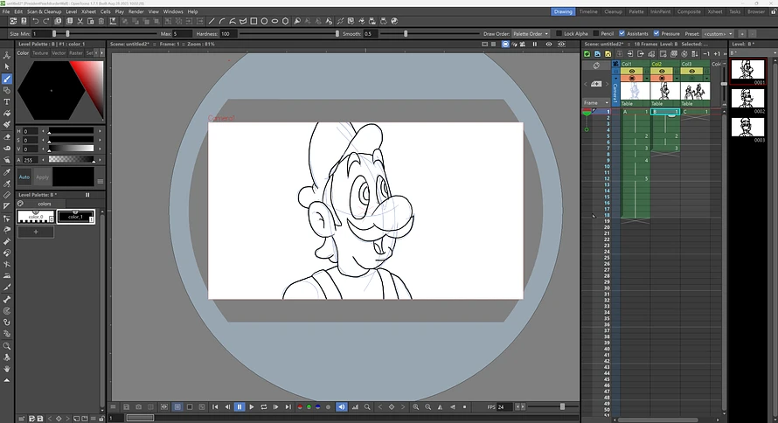This screenshot has height=423, width=778.
Task: Click the FPS value input field
Action: pos(505,407)
